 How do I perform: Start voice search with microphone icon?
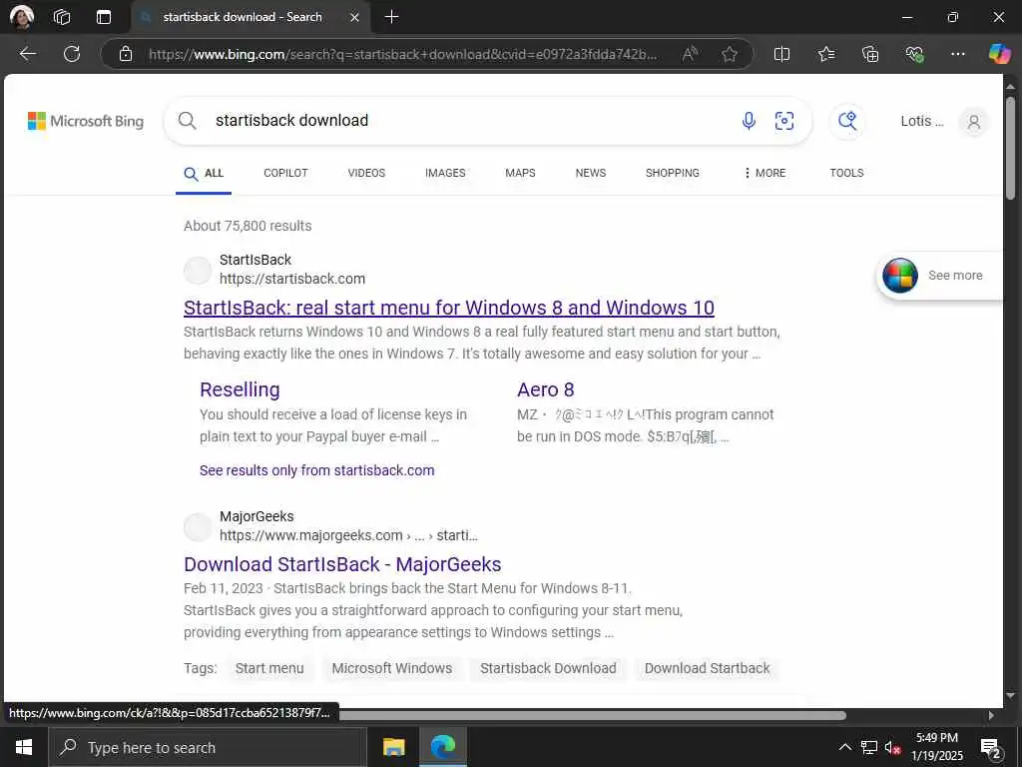pos(749,121)
